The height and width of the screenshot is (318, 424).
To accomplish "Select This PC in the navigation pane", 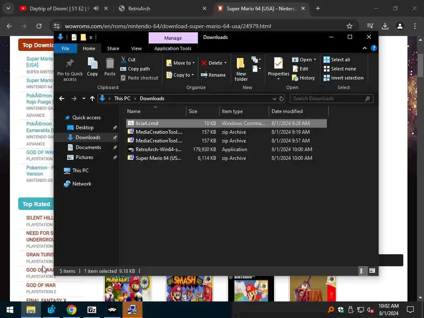I will 80,170.
